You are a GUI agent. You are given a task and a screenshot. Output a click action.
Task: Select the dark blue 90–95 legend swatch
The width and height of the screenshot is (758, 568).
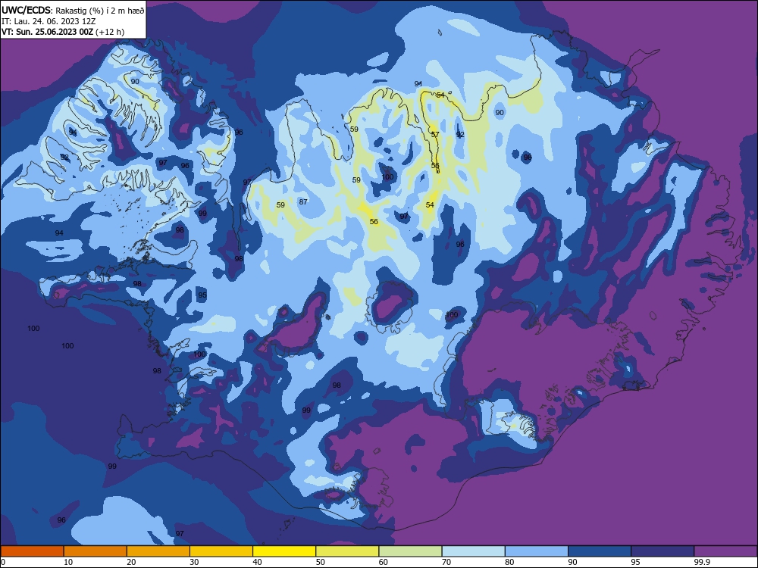tap(600, 551)
